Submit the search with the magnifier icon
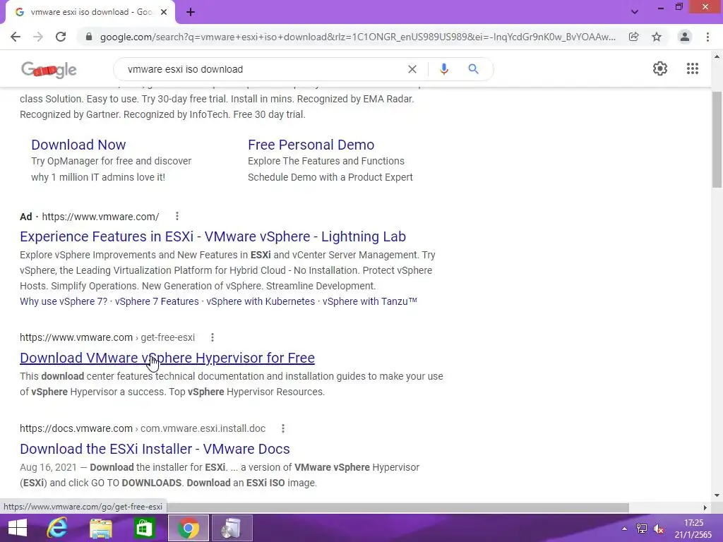Image resolution: width=723 pixels, height=542 pixels. pyautogui.click(x=473, y=69)
